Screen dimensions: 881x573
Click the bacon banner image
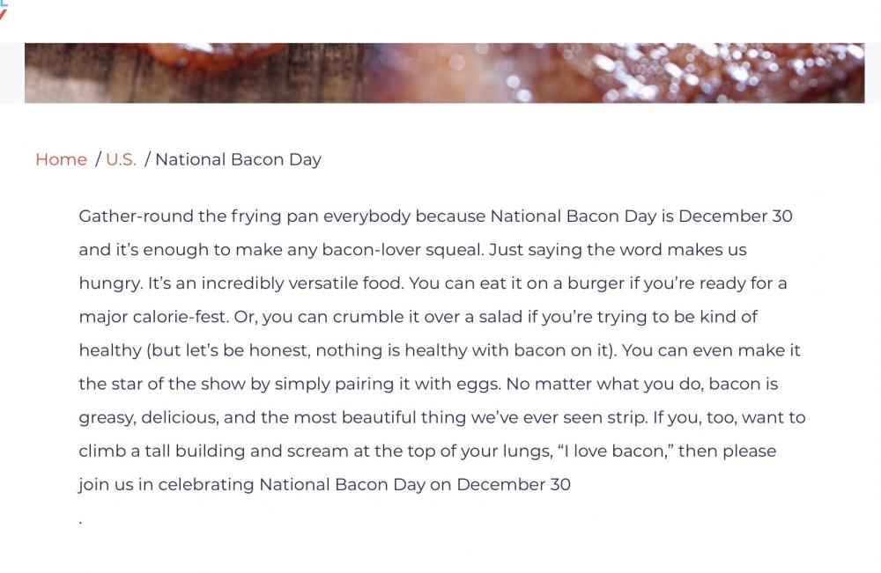tap(444, 73)
